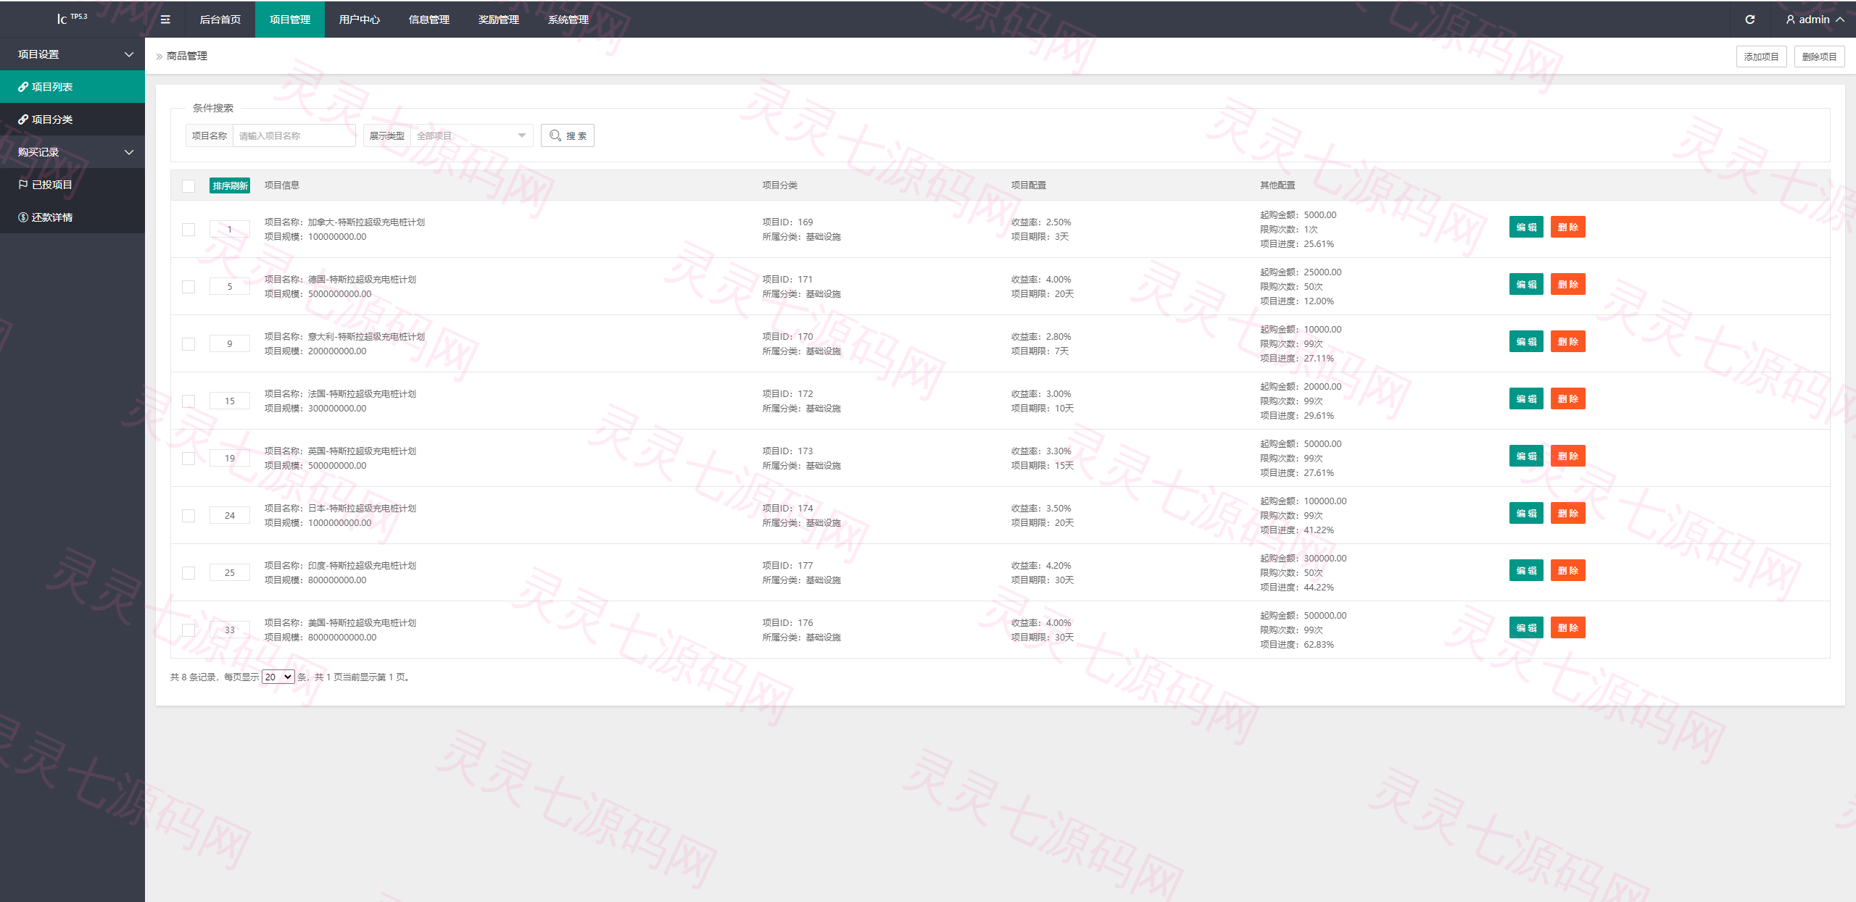Viewport: 1856px width, 902px height.
Task: Click the link icon beside 项目列表
Action: (23, 87)
